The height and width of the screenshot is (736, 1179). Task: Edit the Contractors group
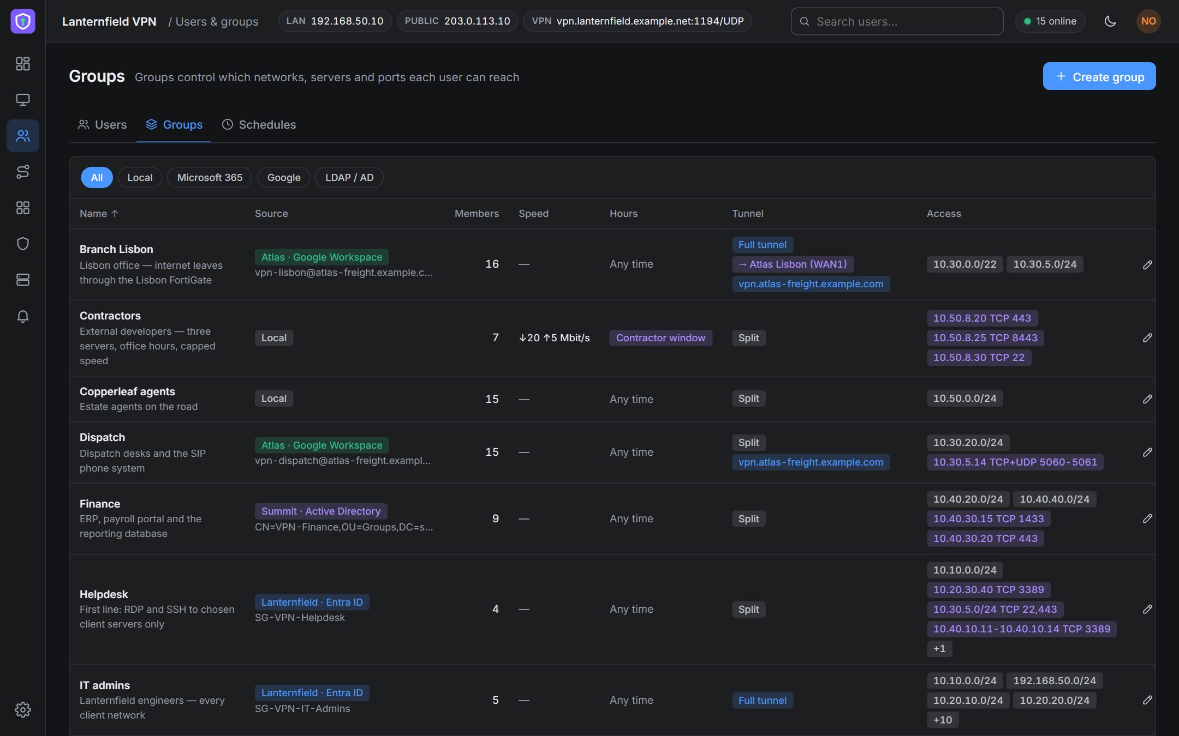point(1147,338)
